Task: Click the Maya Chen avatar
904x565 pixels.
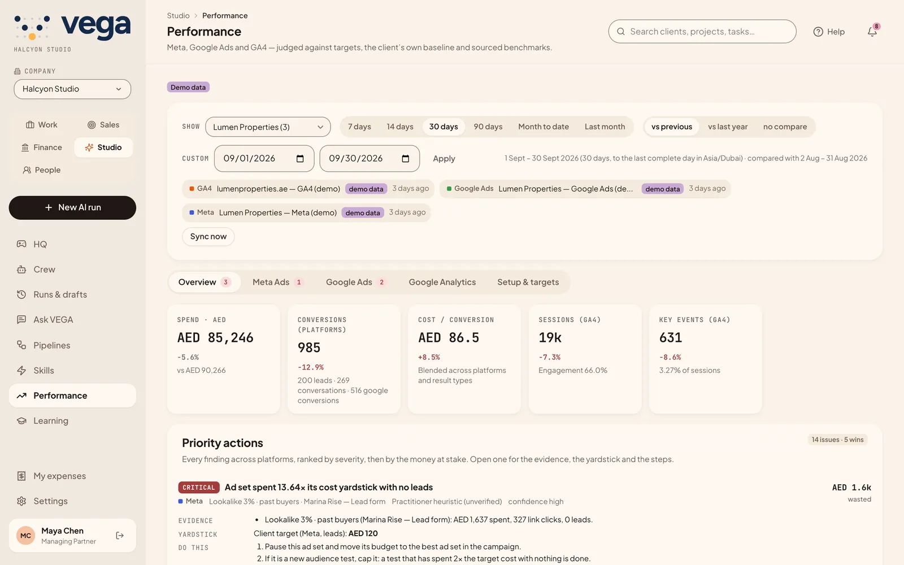Action: pyautogui.click(x=26, y=536)
